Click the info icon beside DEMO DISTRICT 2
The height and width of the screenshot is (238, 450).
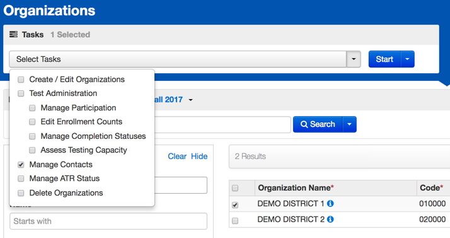tap(330, 219)
